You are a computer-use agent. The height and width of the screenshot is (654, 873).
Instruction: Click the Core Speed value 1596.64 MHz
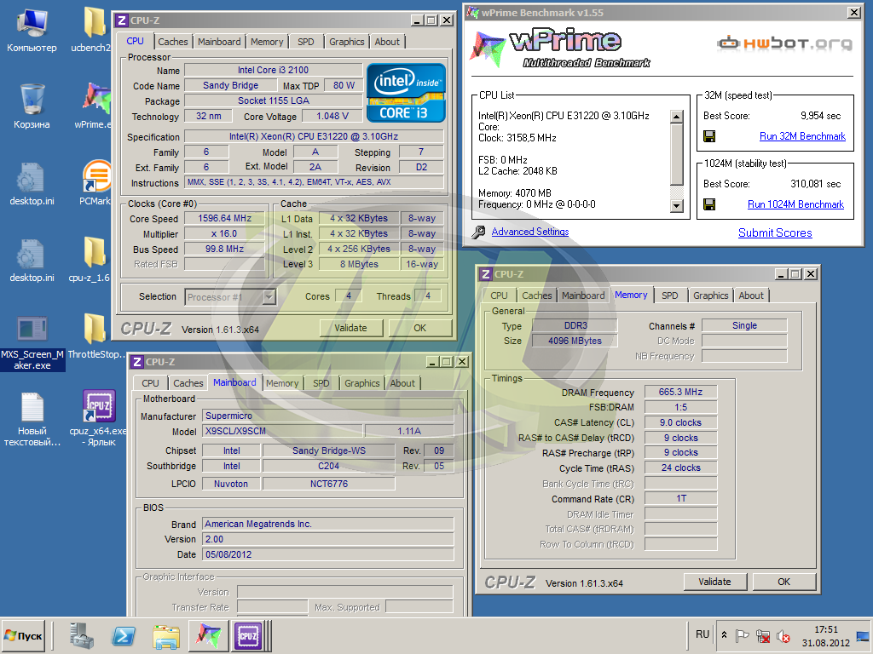point(224,219)
